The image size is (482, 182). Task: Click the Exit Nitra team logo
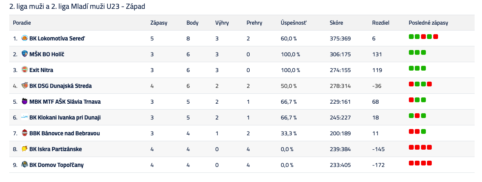[25, 69]
